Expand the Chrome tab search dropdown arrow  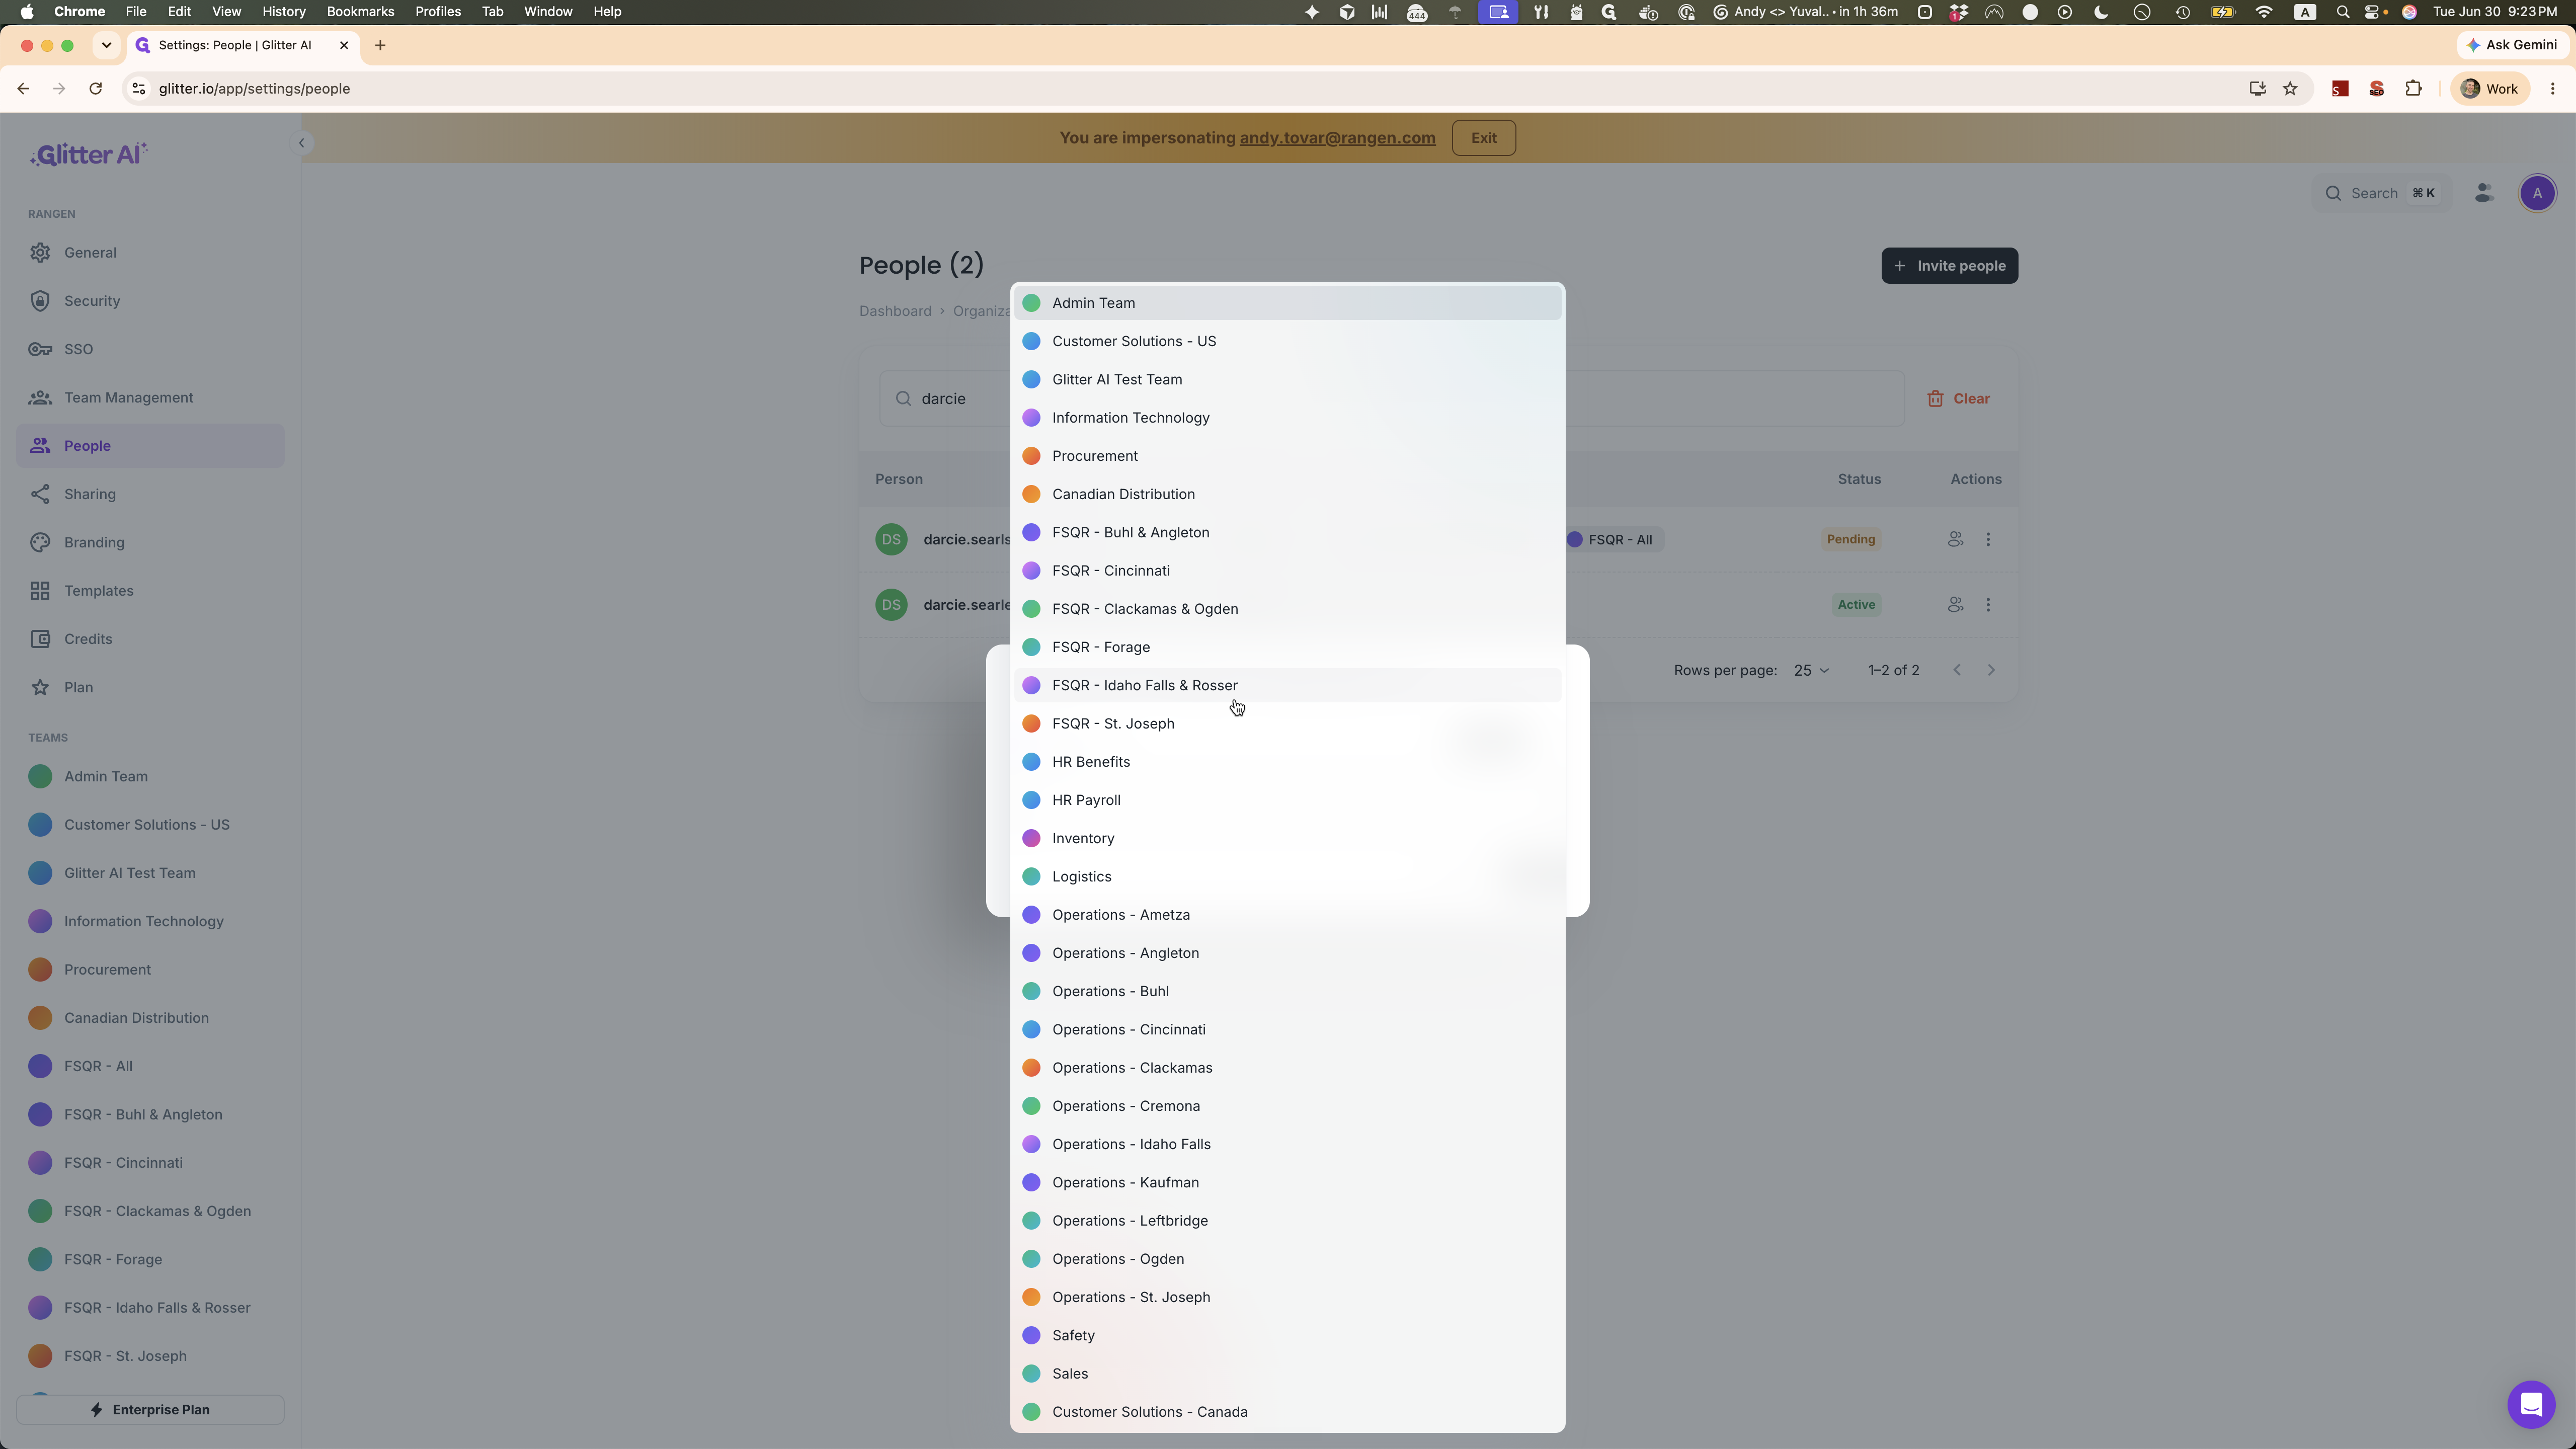point(106,45)
